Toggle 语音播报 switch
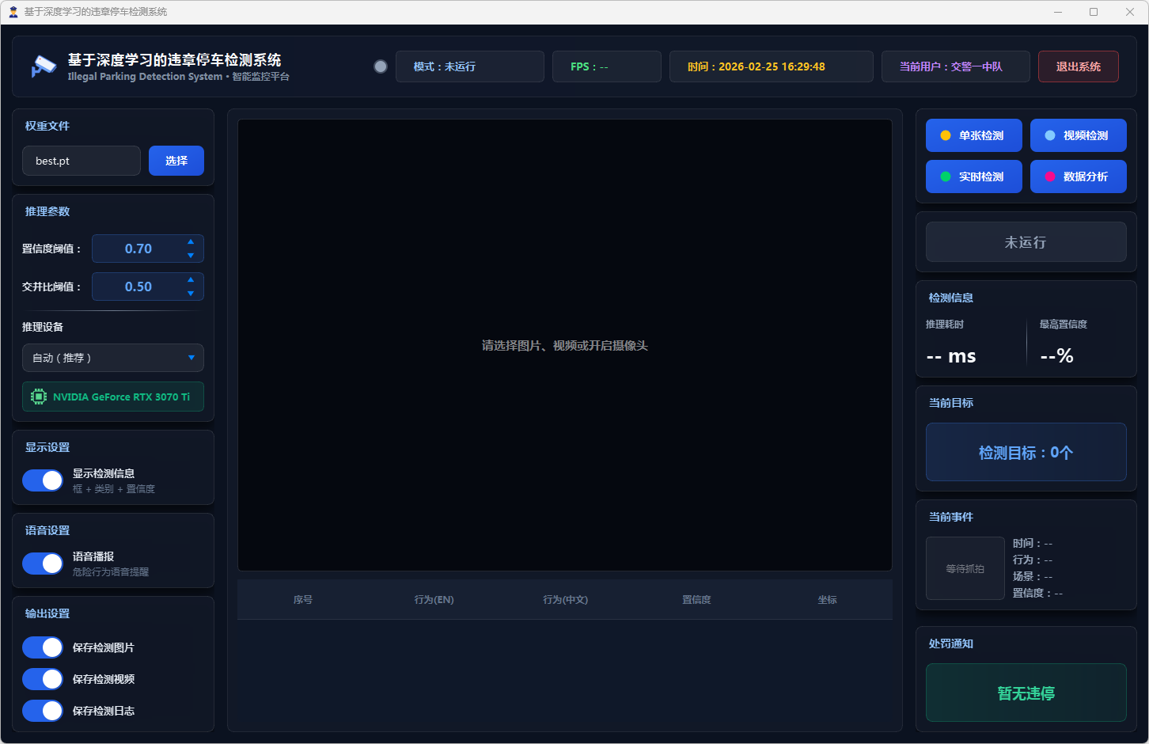The image size is (1149, 744). tap(43, 564)
